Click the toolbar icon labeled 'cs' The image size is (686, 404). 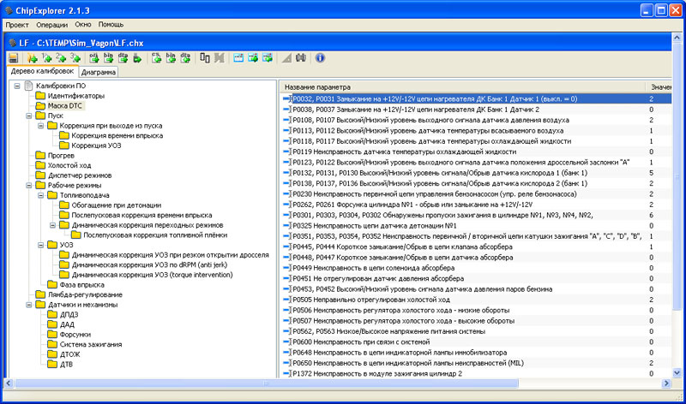point(156,58)
